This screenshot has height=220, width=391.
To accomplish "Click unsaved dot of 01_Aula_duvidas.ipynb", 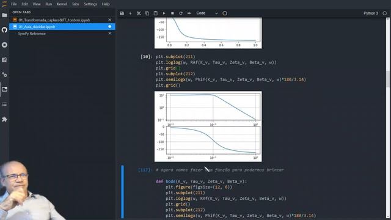I will [x=110, y=26].
